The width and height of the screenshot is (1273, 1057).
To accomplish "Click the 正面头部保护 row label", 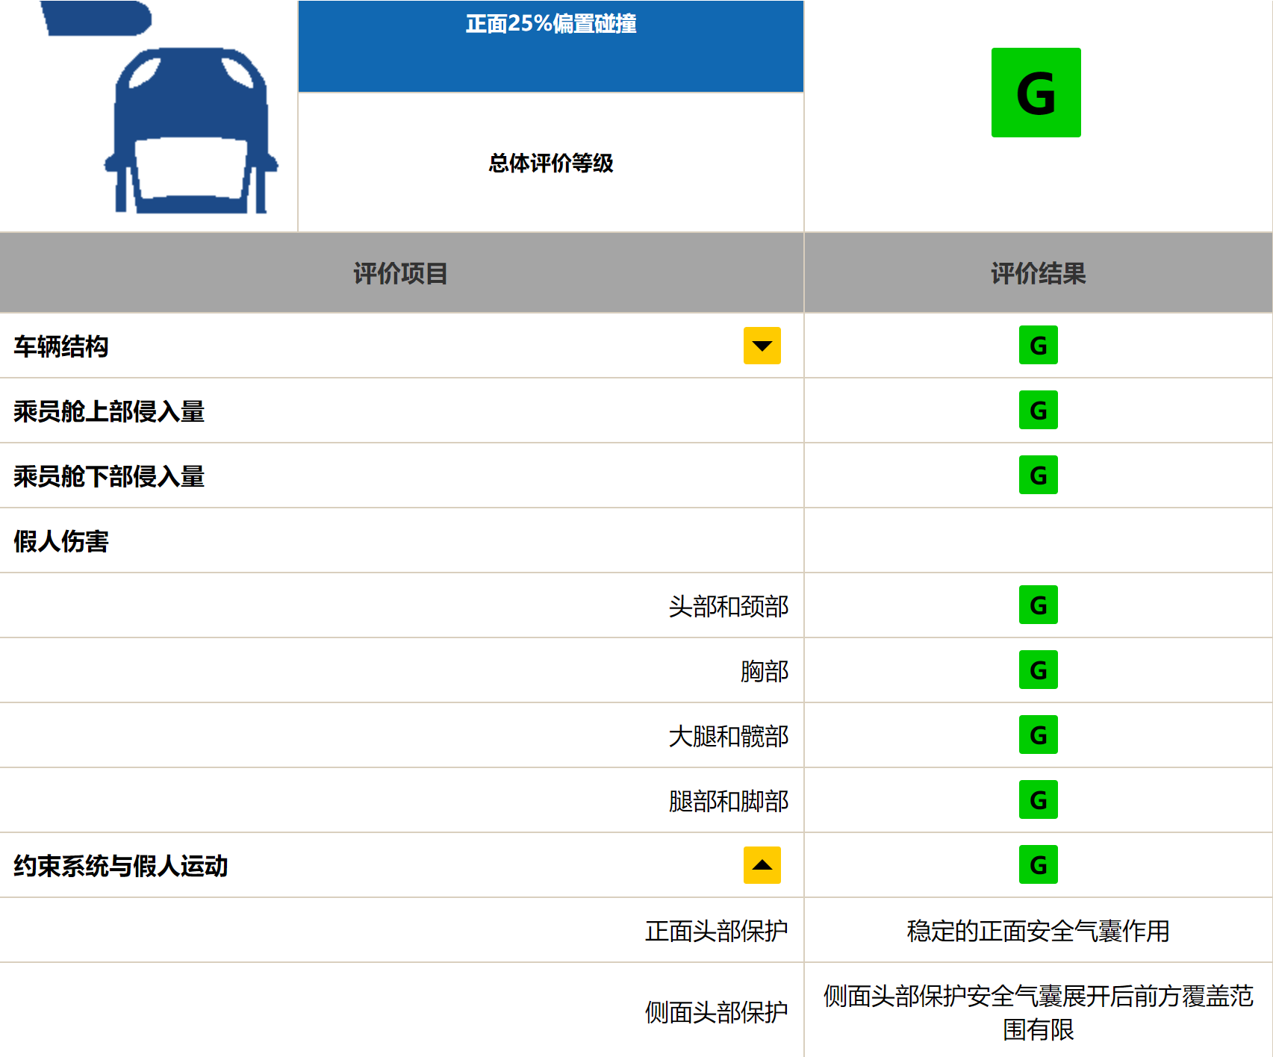I will click(x=717, y=931).
